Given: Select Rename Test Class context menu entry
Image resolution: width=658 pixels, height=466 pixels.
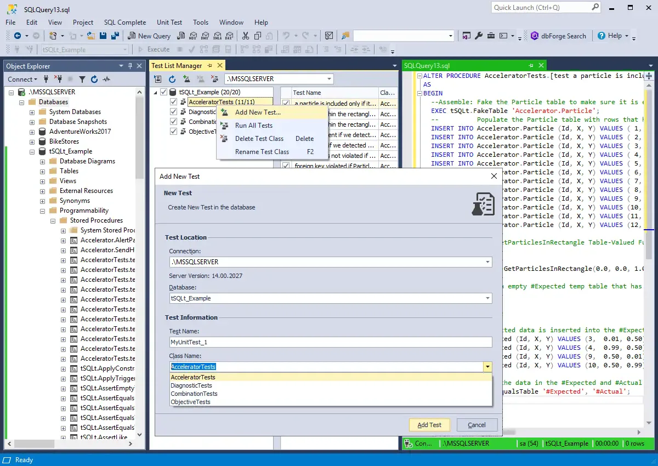Looking at the screenshot, I should pos(273,152).
